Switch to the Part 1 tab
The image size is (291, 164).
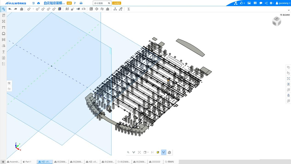pos(27,162)
